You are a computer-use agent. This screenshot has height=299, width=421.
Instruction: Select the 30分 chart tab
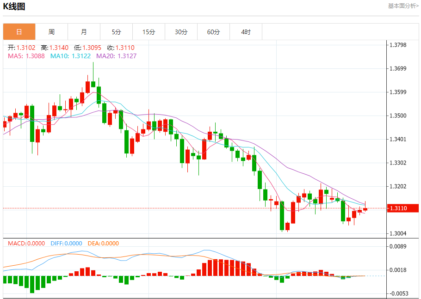tap(181, 32)
